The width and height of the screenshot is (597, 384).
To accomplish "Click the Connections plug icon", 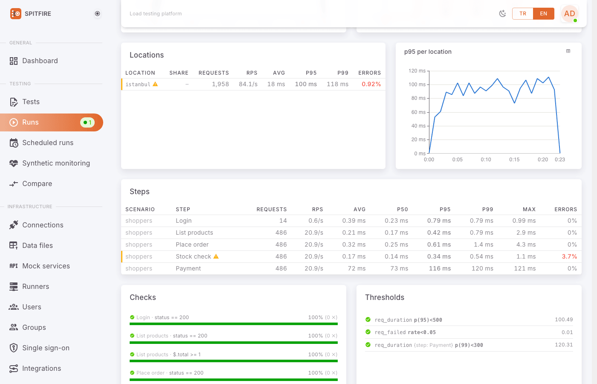I will point(14,225).
